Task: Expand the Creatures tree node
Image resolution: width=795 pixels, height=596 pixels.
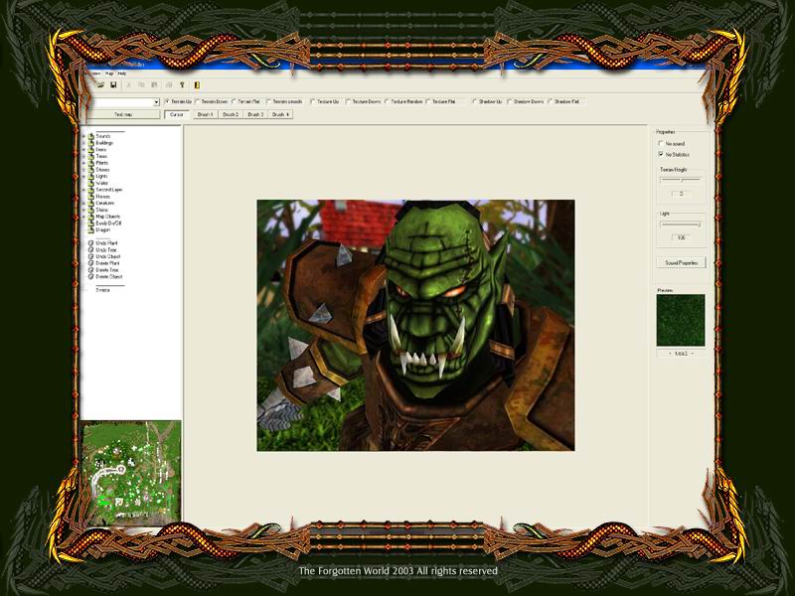Action: pyautogui.click(x=83, y=203)
